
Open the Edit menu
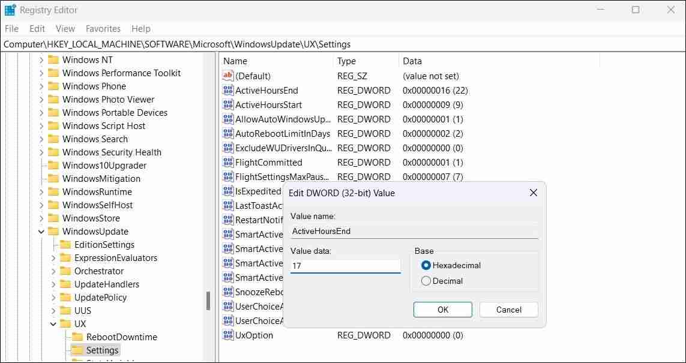[x=37, y=28]
